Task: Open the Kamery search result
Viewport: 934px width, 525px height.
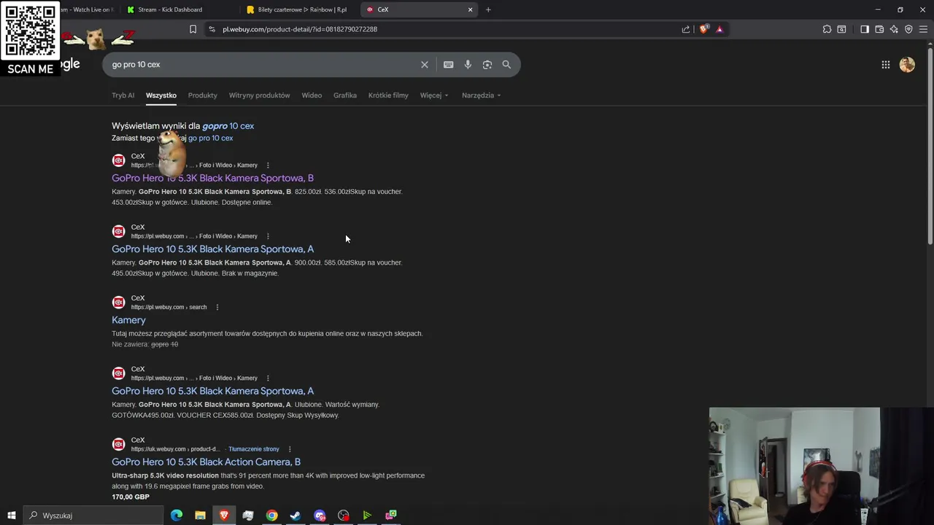Action: tap(128, 320)
